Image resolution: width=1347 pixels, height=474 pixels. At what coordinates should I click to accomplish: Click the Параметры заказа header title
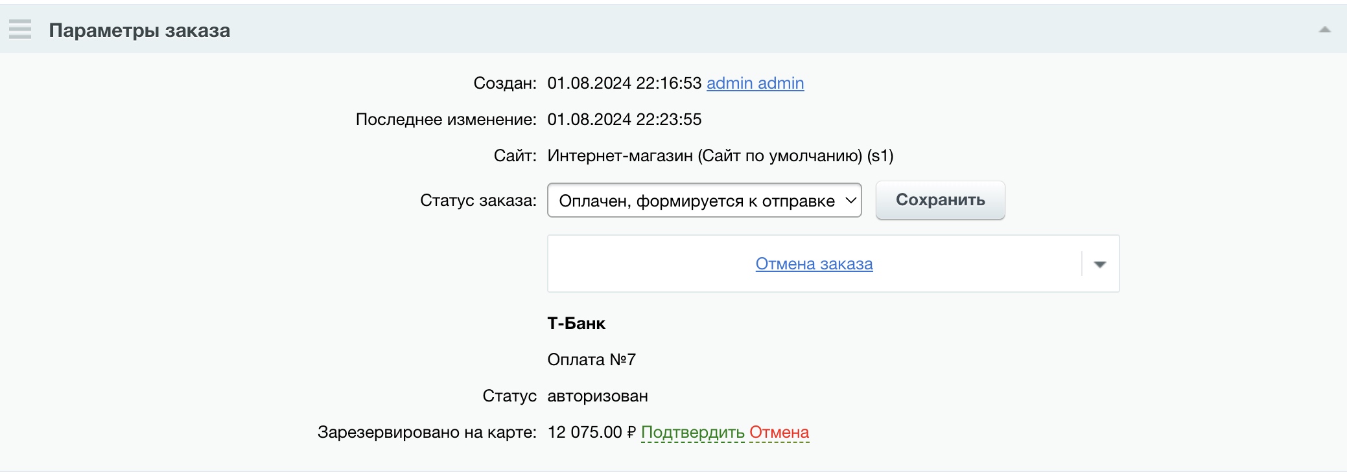tap(139, 30)
